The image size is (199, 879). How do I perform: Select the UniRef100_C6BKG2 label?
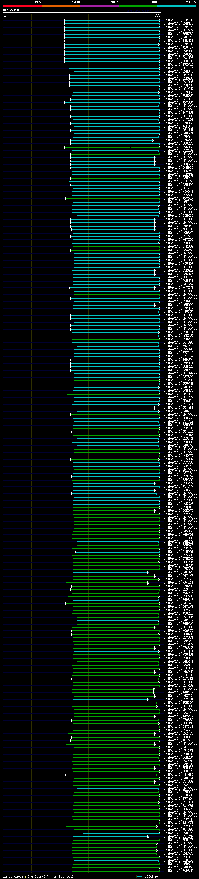coord(178,418)
